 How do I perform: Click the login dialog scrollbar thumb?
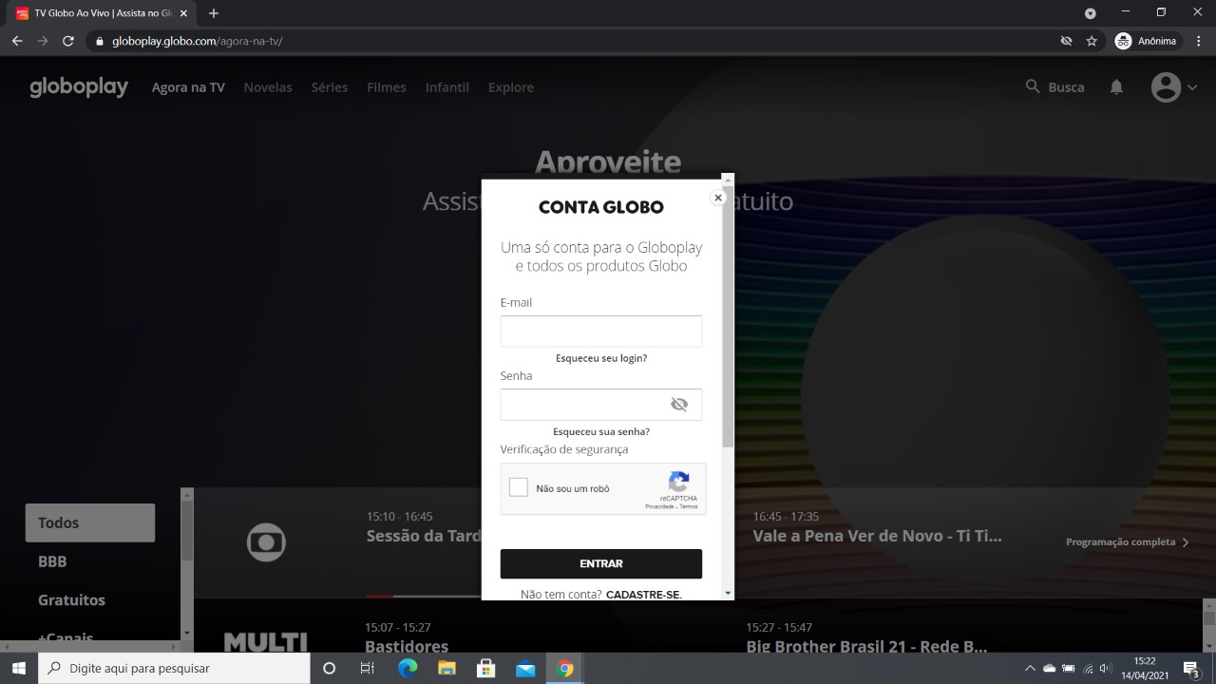pos(728,317)
